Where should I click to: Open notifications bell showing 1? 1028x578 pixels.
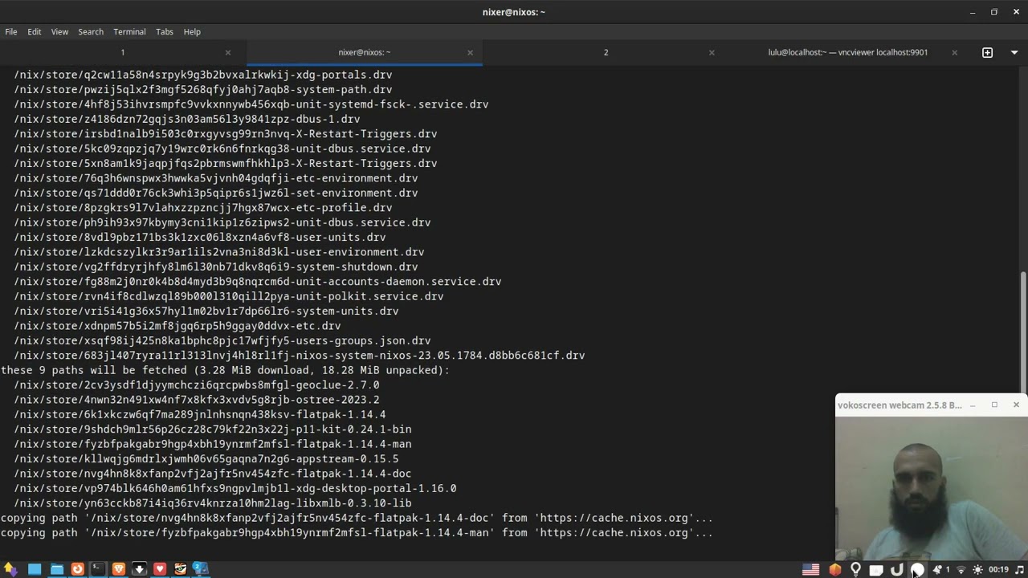pos(940,570)
